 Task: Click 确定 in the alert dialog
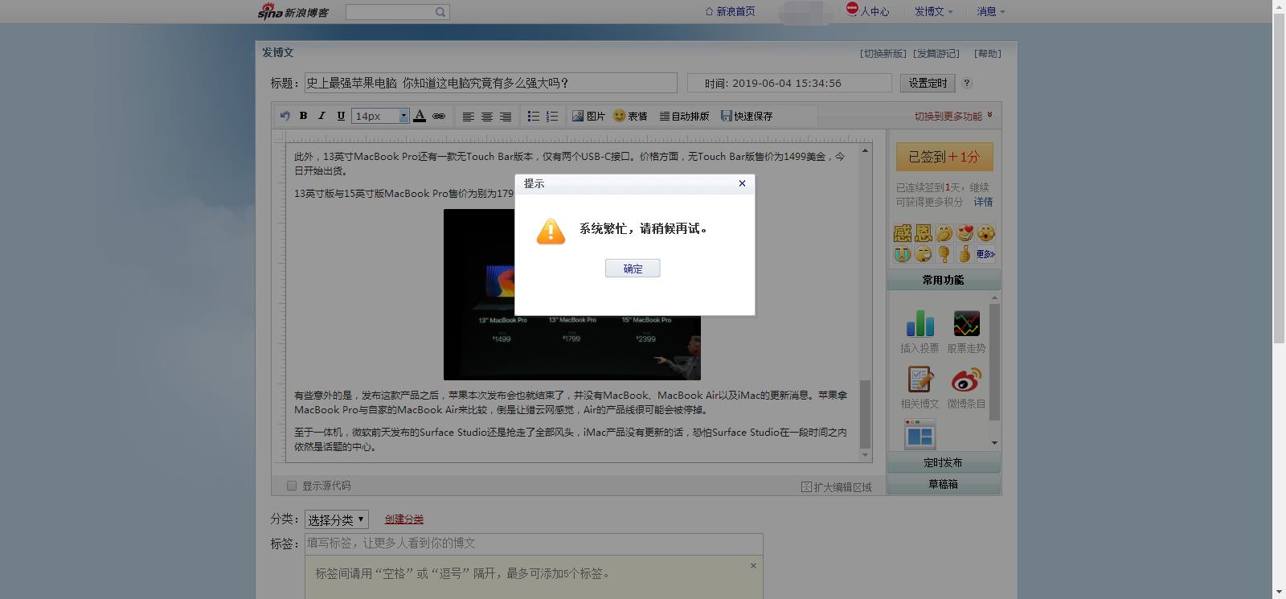coord(633,269)
